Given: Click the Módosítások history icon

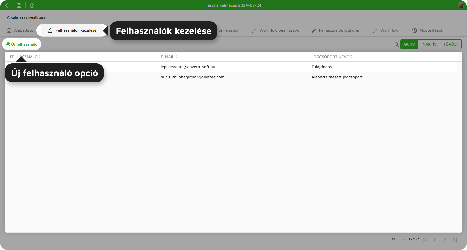Looking at the screenshot, I should click(414, 30).
